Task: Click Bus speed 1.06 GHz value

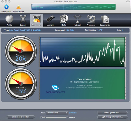Action: click(x=70, y=30)
